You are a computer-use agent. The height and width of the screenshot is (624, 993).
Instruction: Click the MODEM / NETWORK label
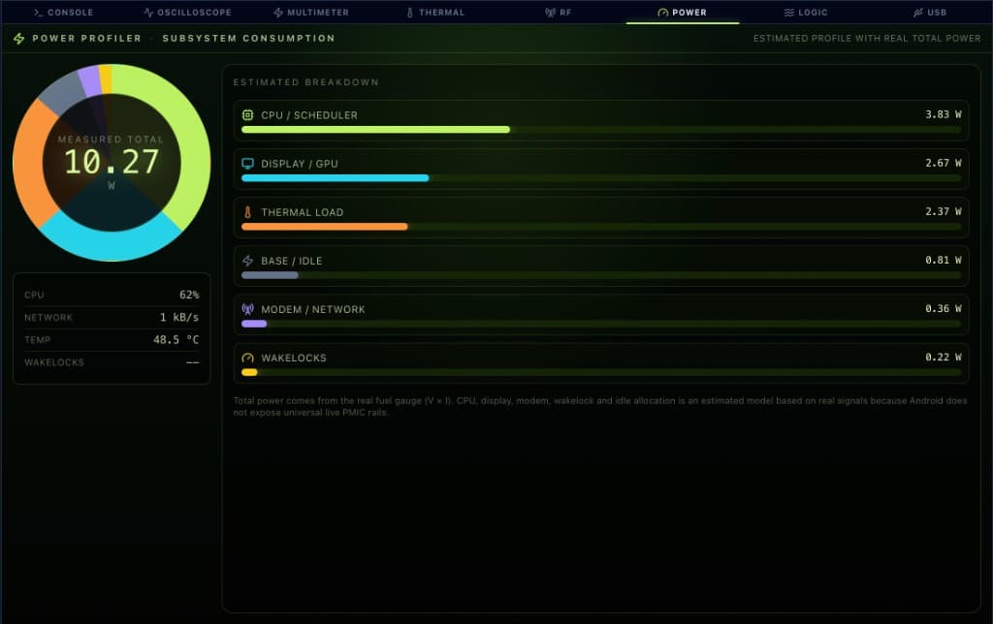(313, 309)
